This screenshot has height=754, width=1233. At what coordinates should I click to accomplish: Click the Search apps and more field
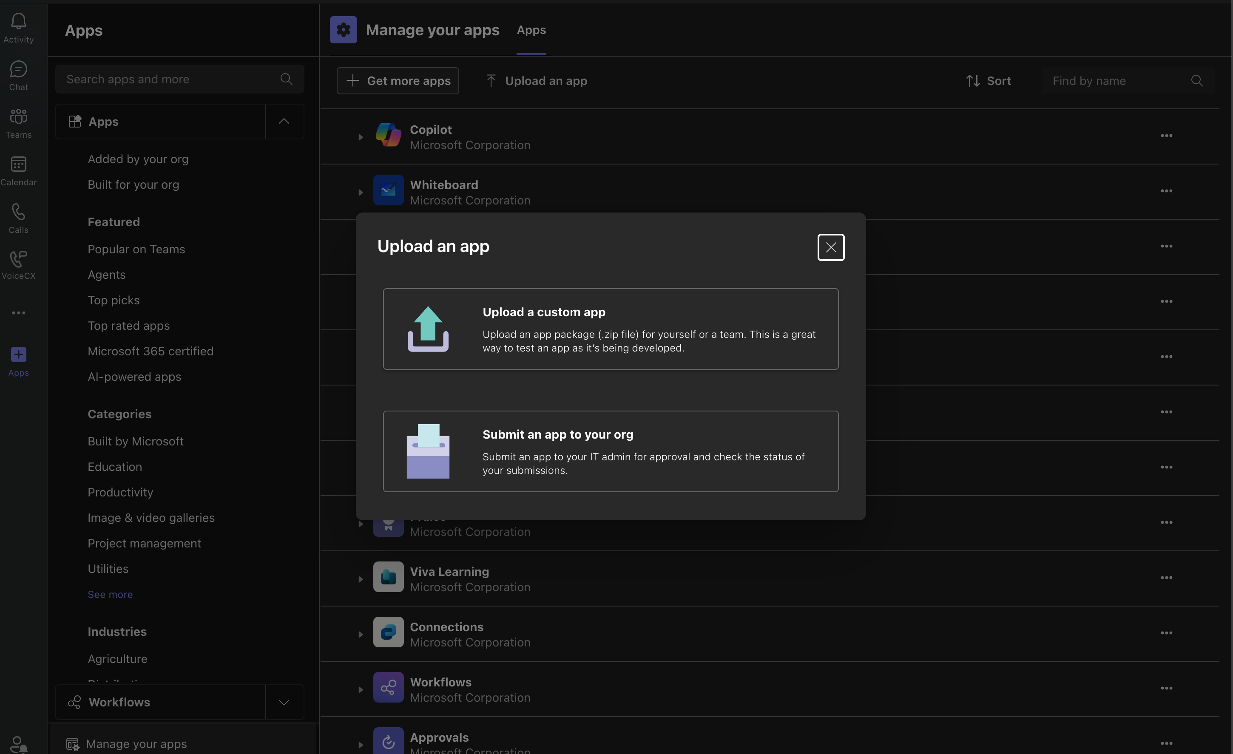point(170,79)
